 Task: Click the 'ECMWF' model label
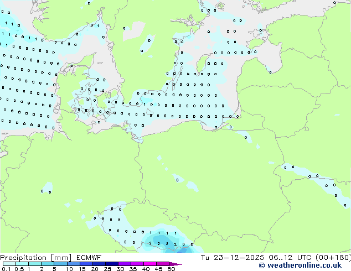(89, 258)
